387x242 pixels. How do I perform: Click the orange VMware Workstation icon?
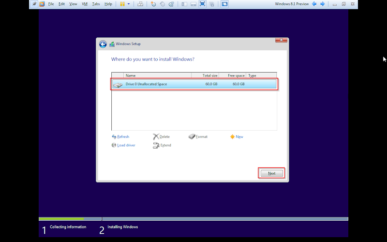42,4
